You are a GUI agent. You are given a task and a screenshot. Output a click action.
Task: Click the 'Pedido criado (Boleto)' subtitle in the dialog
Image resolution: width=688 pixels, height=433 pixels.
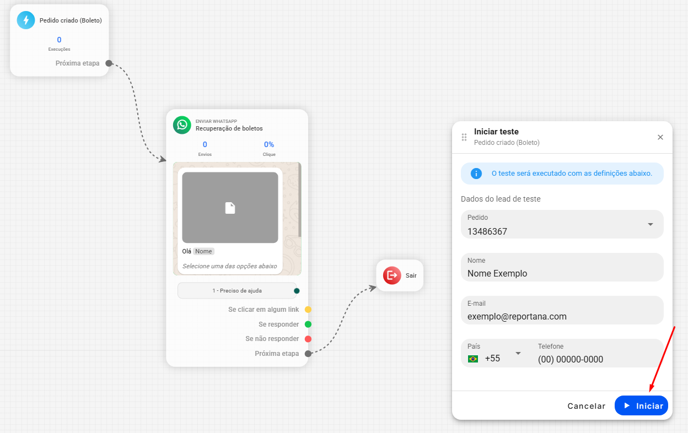507,142
